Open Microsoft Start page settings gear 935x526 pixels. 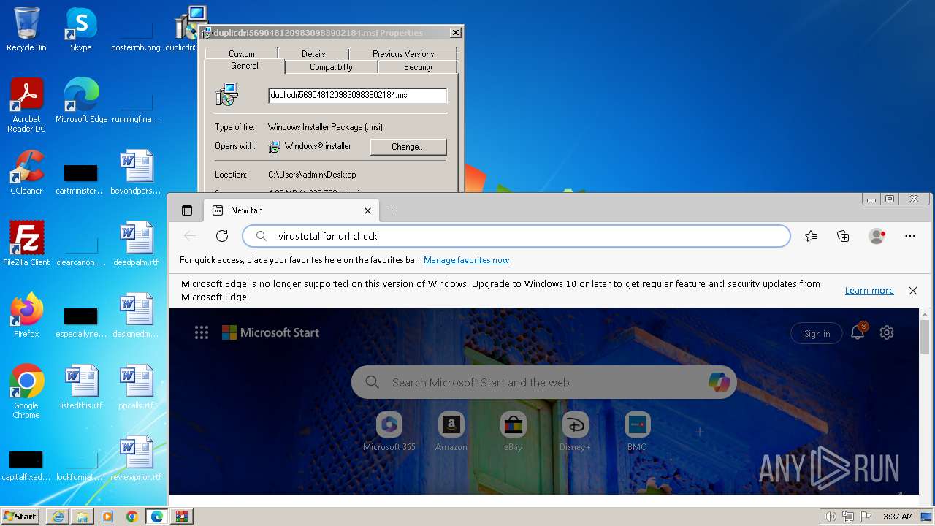[887, 332]
